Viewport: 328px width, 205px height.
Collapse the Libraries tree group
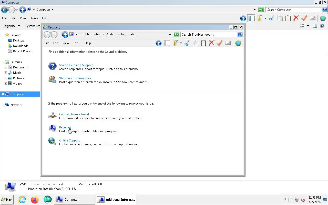(3, 62)
